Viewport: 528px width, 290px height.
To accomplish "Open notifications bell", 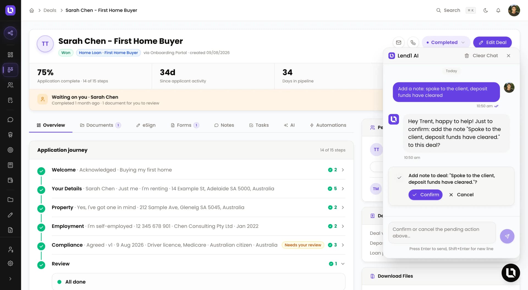I will point(498,10).
